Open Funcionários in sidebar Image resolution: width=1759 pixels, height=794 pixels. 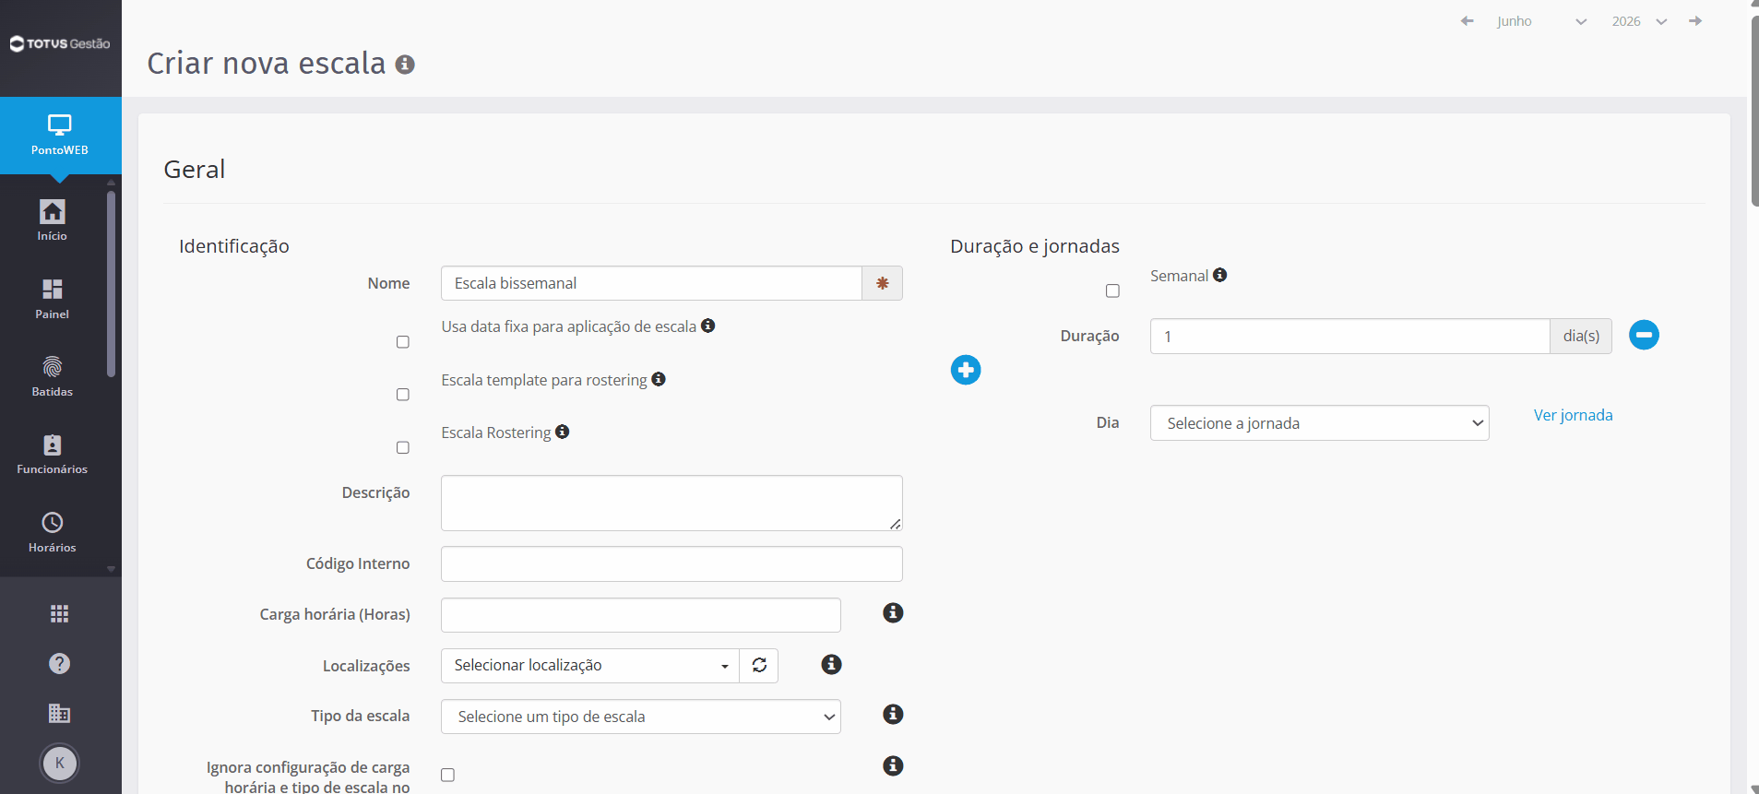tap(53, 454)
